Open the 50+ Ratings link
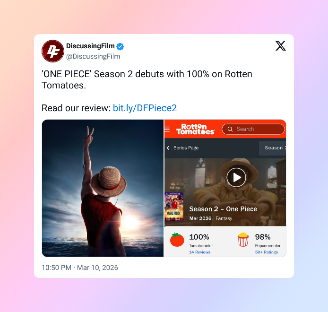Image resolution: width=328 pixels, height=312 pixels. (x=266, y=252)
